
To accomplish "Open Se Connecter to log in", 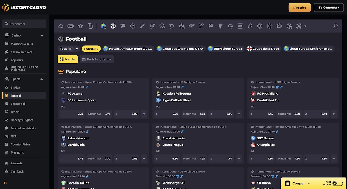I will (x=328, y=7).
